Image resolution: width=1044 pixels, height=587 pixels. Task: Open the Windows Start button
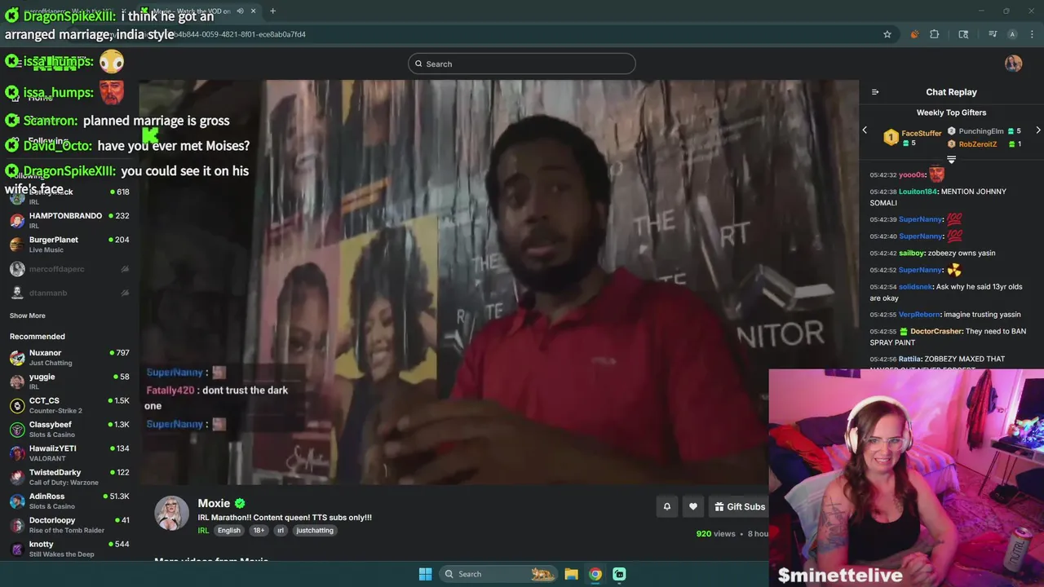click(x=425, y=574)
